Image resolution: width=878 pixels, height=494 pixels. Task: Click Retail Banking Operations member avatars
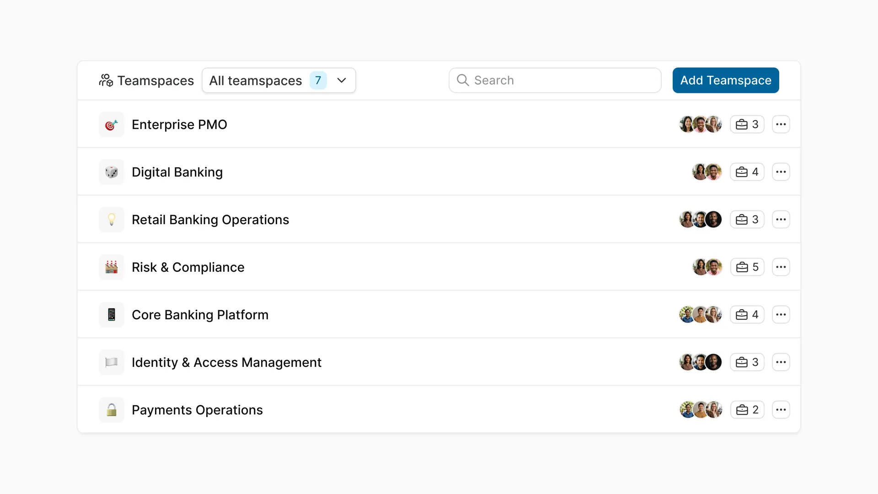coord(701,220)
